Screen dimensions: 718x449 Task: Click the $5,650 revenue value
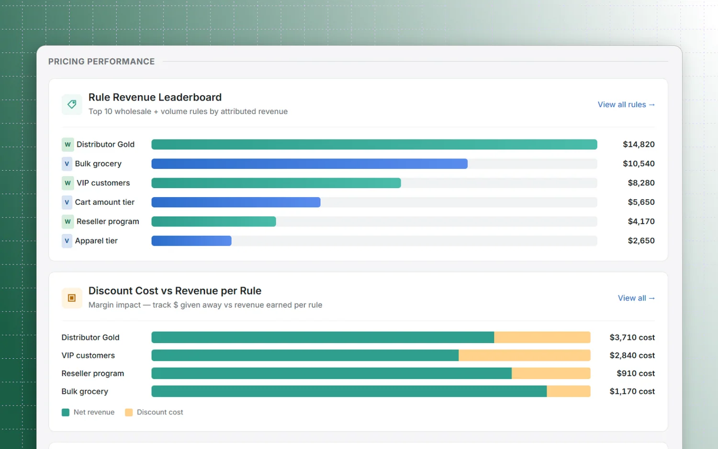641,202
